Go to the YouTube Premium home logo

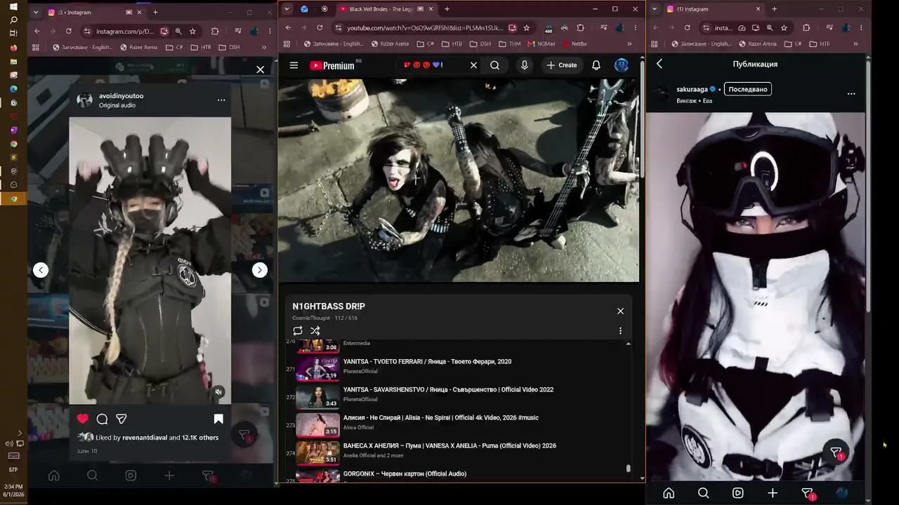click(332, 65)
